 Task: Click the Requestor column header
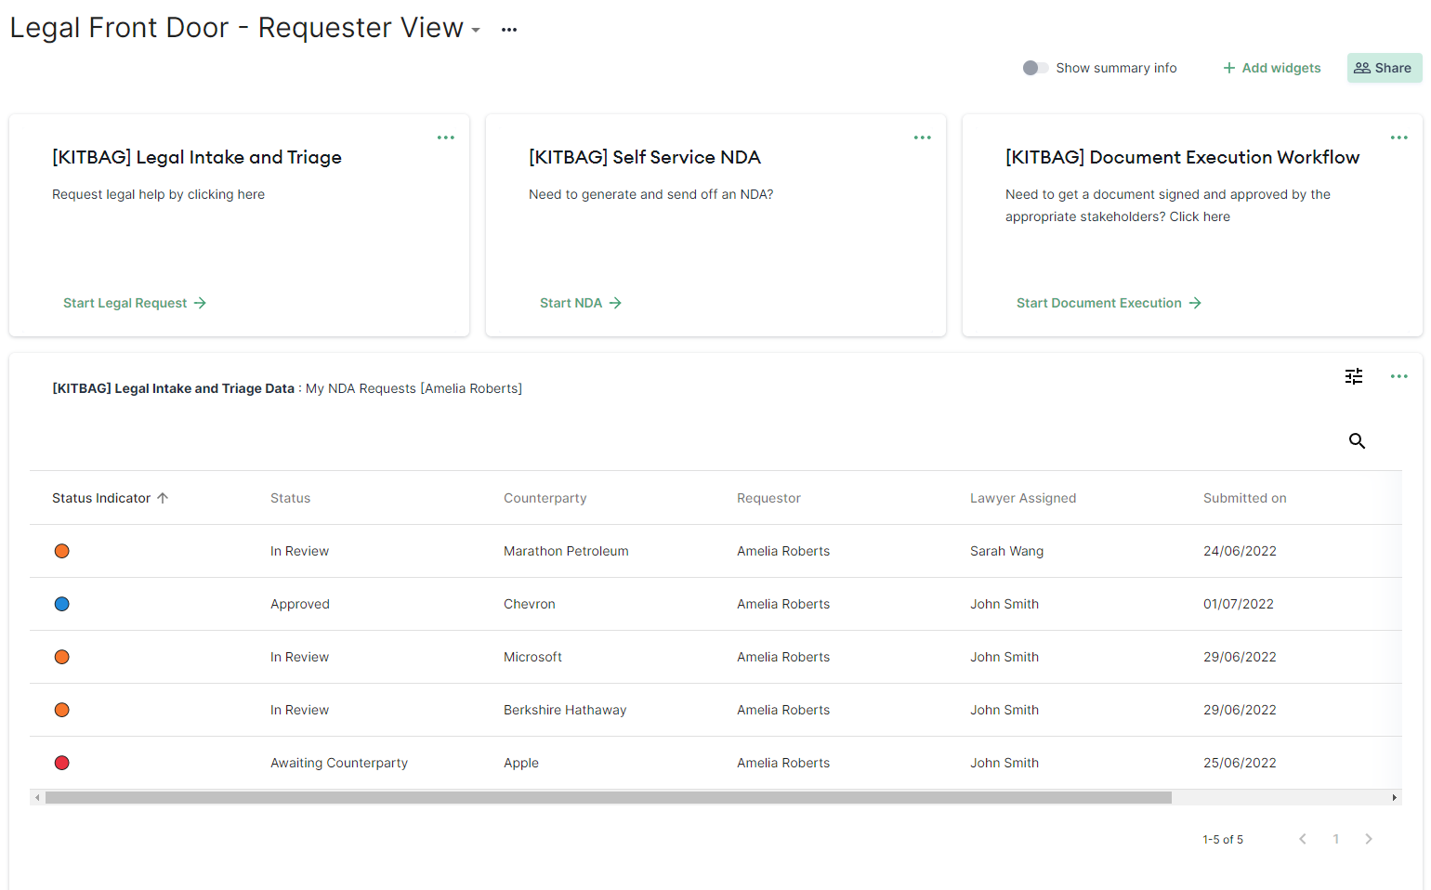[768, 498]
